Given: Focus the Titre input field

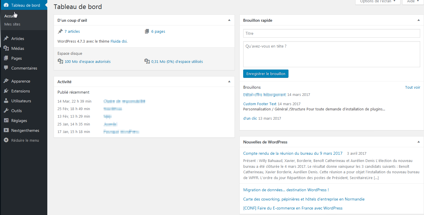Looking at the screenshot, I should click(331, 33).
